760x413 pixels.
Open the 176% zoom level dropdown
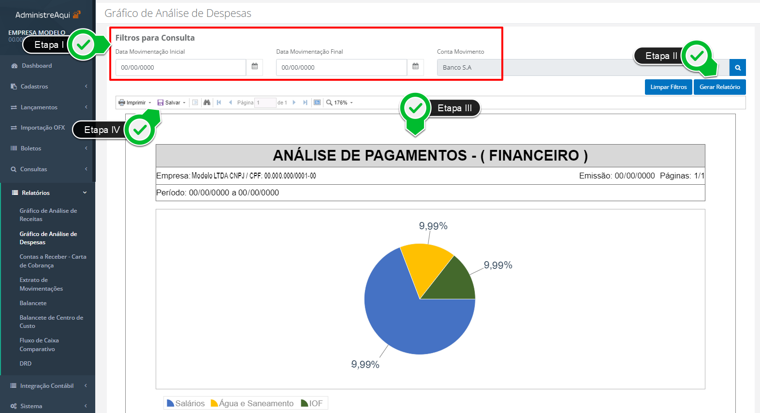340,103
